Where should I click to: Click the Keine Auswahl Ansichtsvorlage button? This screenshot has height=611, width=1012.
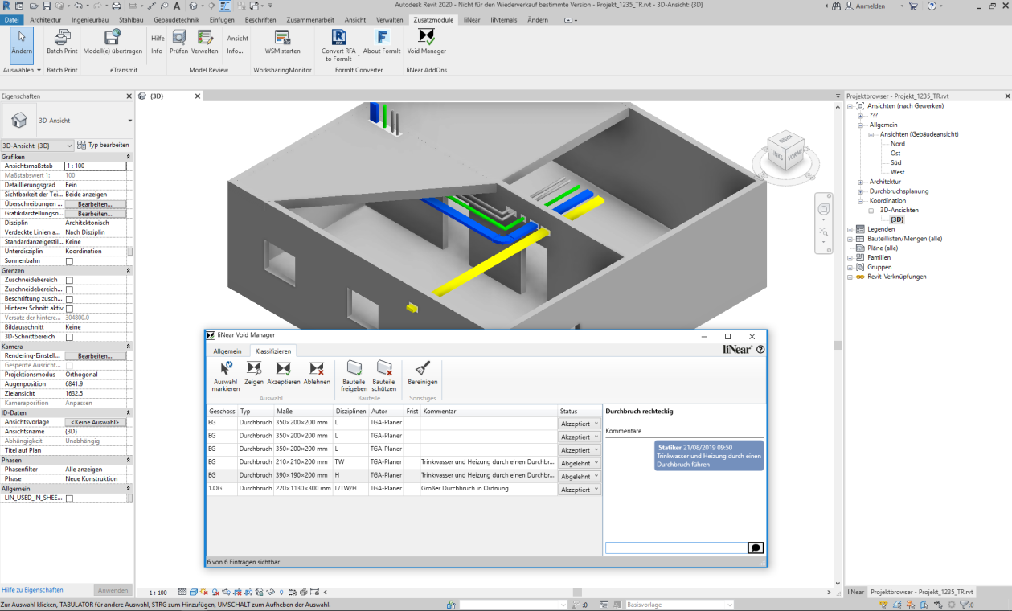click(95, 422)
